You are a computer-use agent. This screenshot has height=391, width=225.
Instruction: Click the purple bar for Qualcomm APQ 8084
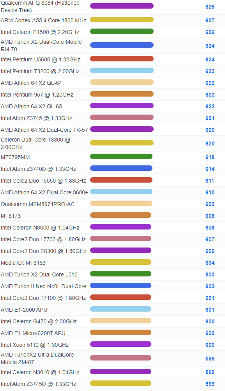(122, 6)
